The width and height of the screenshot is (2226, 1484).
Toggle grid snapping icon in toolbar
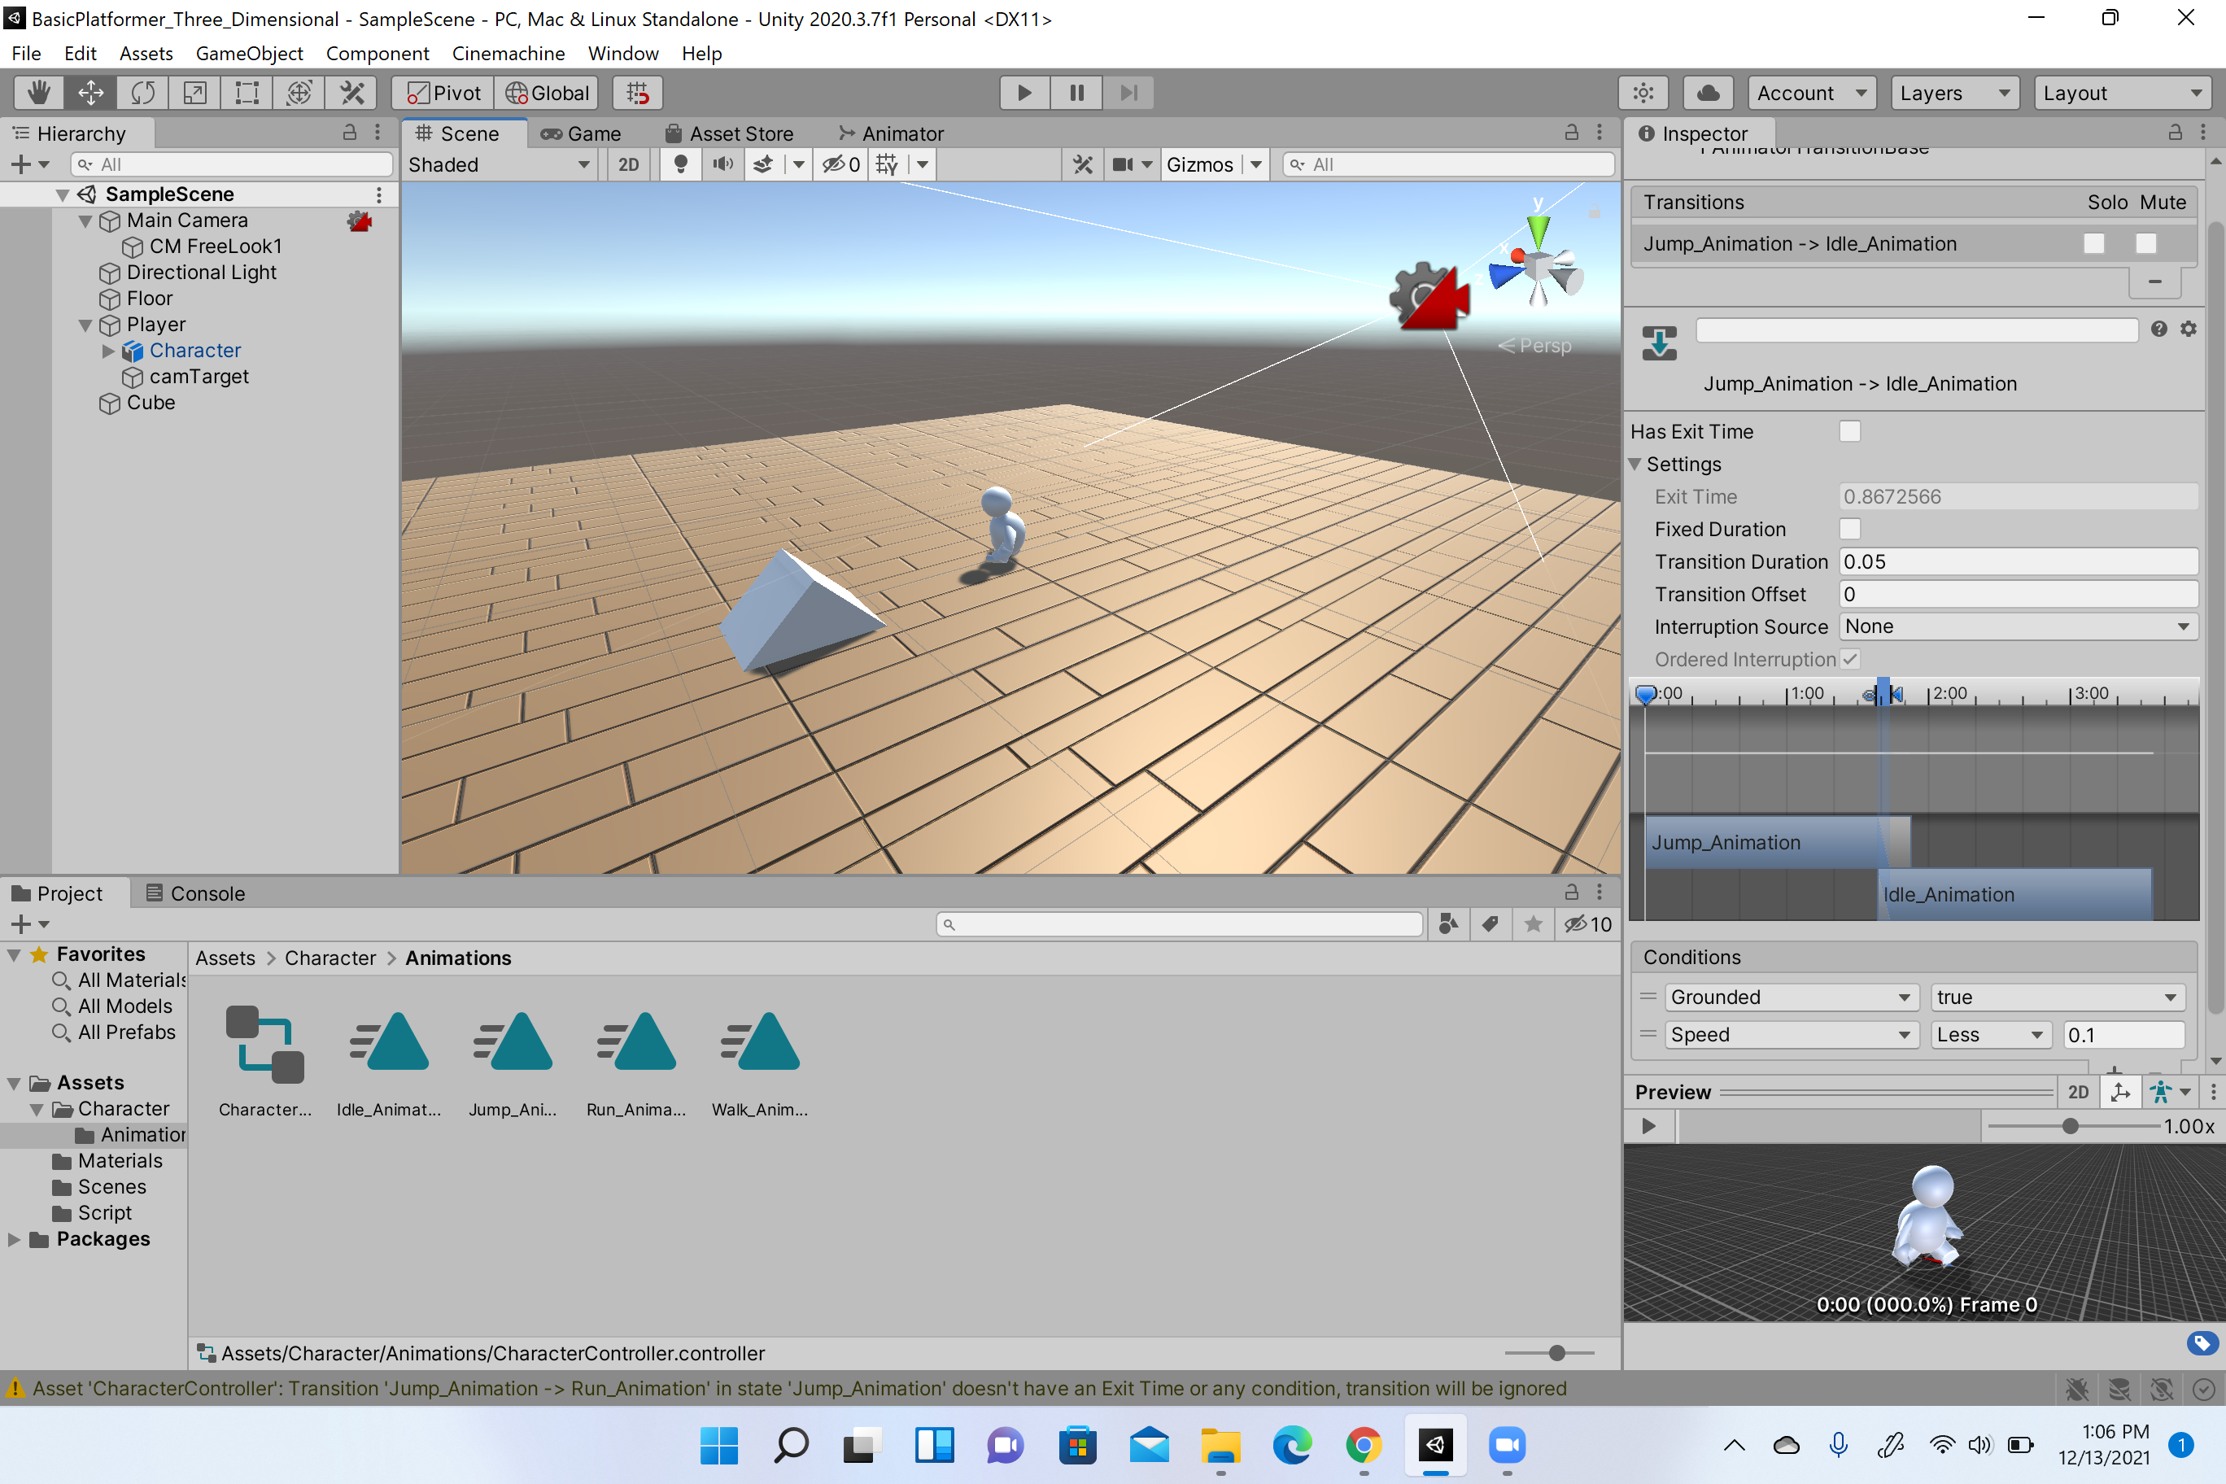tap(638, 93)
